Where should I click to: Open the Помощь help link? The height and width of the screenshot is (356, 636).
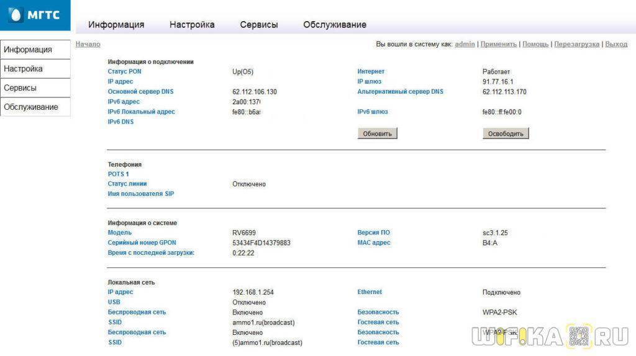535,44
